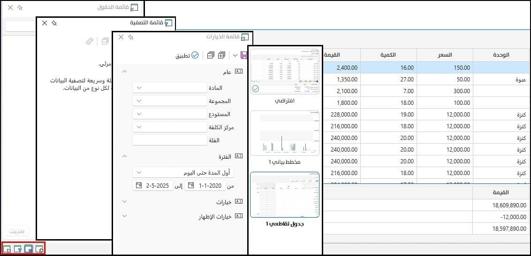The image size is (531, 256).
Task: Click the قائمة الخيارات title icon
Action: click(245, 37)
